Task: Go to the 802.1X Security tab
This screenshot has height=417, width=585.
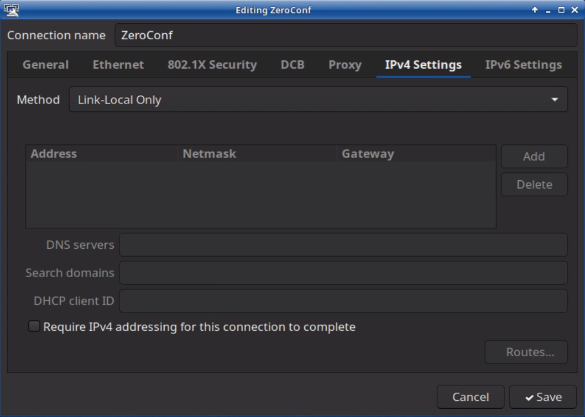Action: (x=212, y=65)
